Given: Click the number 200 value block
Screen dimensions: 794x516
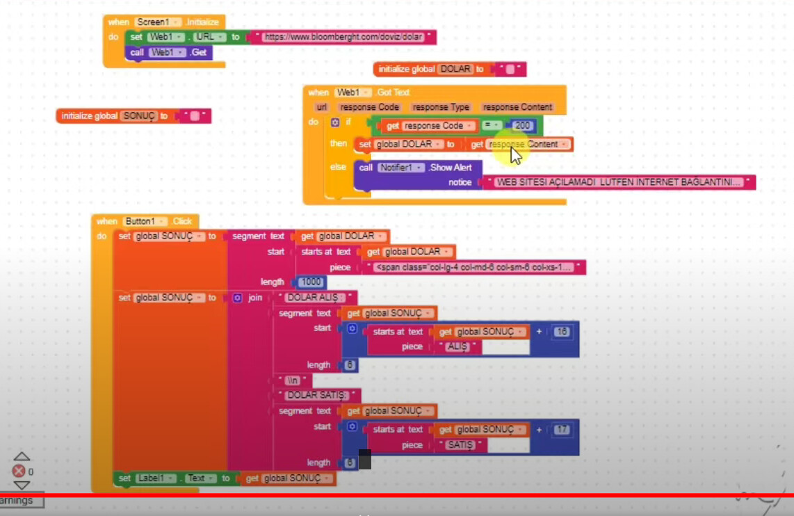Looking at the screenshot, I should pos(522,126).
